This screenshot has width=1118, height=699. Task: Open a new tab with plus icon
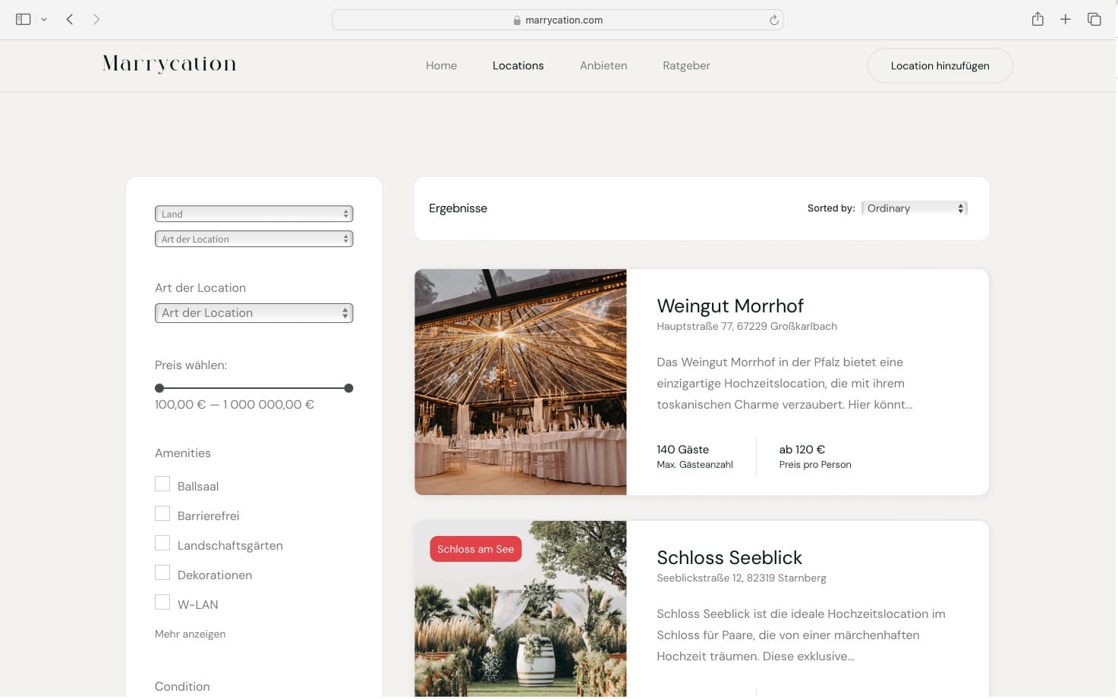coord(1066,20)
